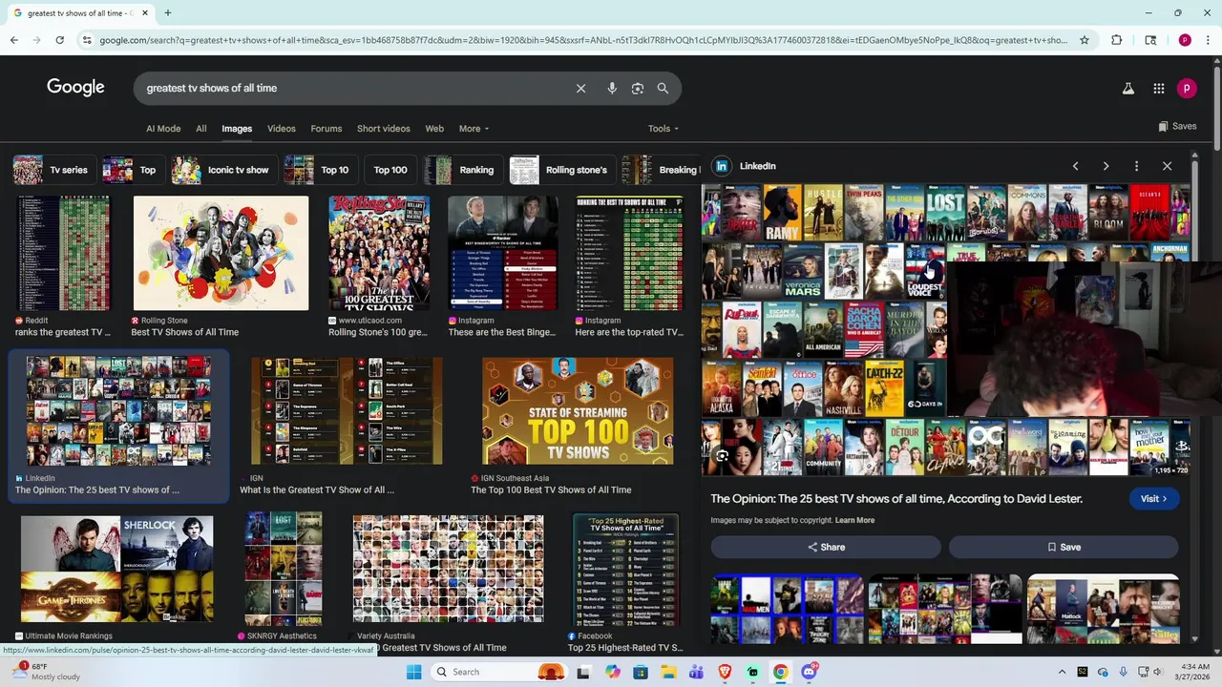Submit the query with the magnifier icon
Image resolution: width=1222 pixels, height=687 pixels.
coord(663,88)
